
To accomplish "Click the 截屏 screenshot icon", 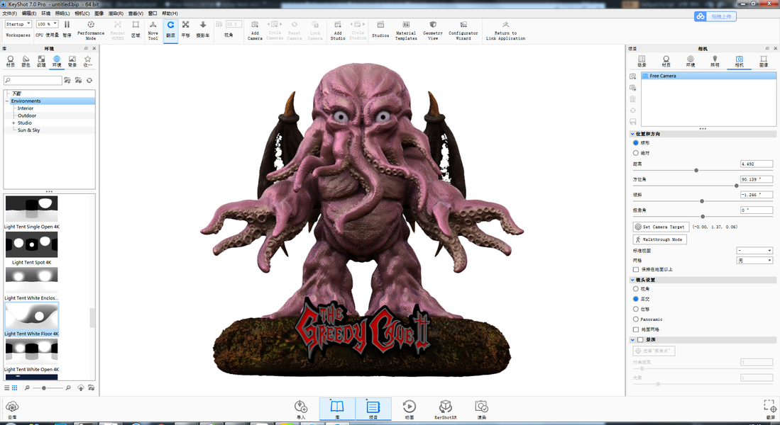I will pos(771,406).
